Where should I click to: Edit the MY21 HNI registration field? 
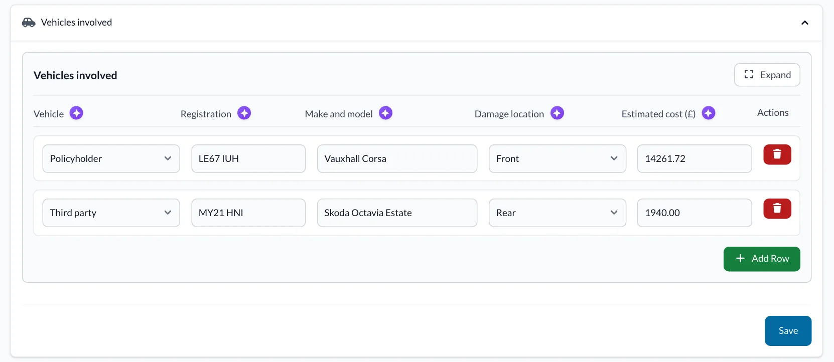click(x=248, y=213)
